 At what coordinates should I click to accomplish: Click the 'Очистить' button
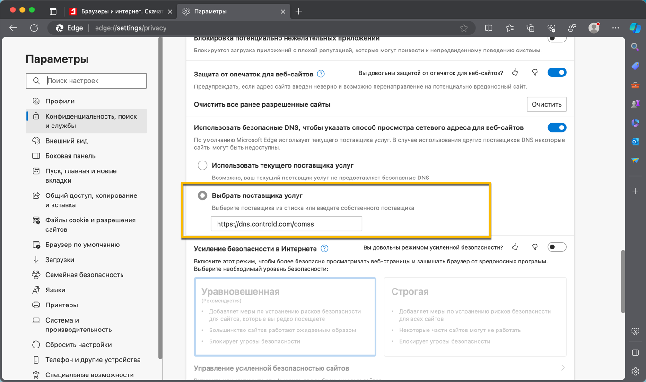pos(546,104)
